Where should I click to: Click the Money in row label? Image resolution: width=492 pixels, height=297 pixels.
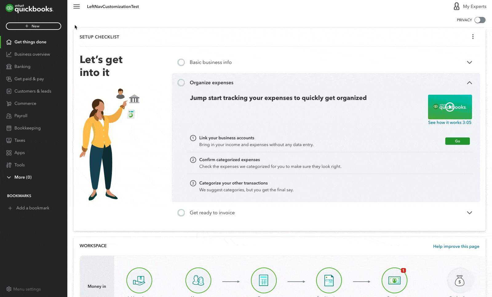tap(97, 286)
